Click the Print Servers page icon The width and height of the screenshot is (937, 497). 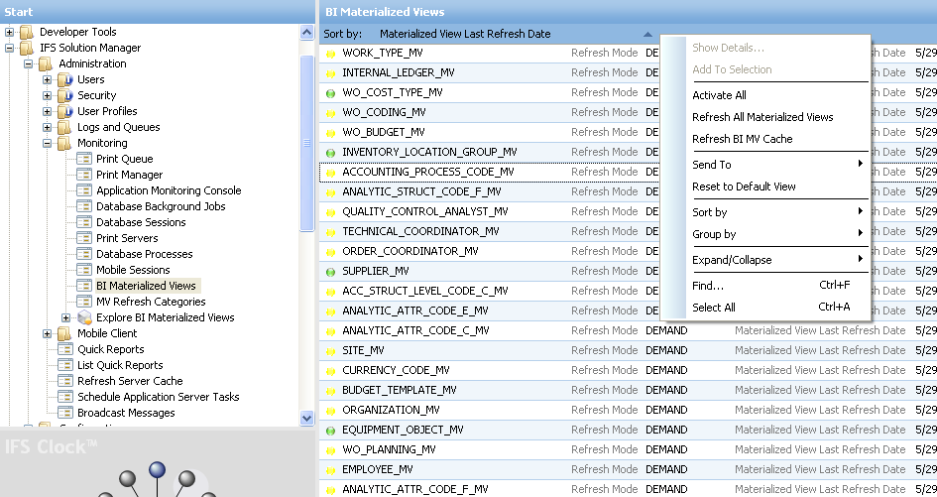[x=84, y=238]
